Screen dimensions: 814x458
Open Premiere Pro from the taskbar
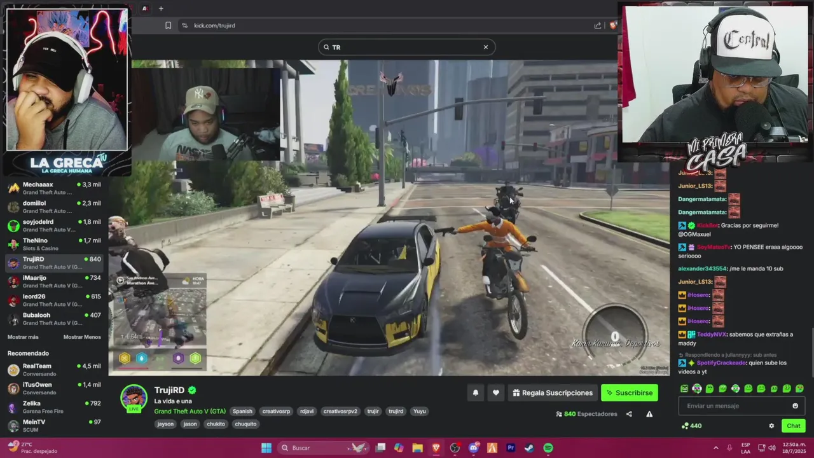511,448
